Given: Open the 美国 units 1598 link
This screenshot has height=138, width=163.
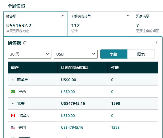Looking at the screenshot, I should coord(115,128).
